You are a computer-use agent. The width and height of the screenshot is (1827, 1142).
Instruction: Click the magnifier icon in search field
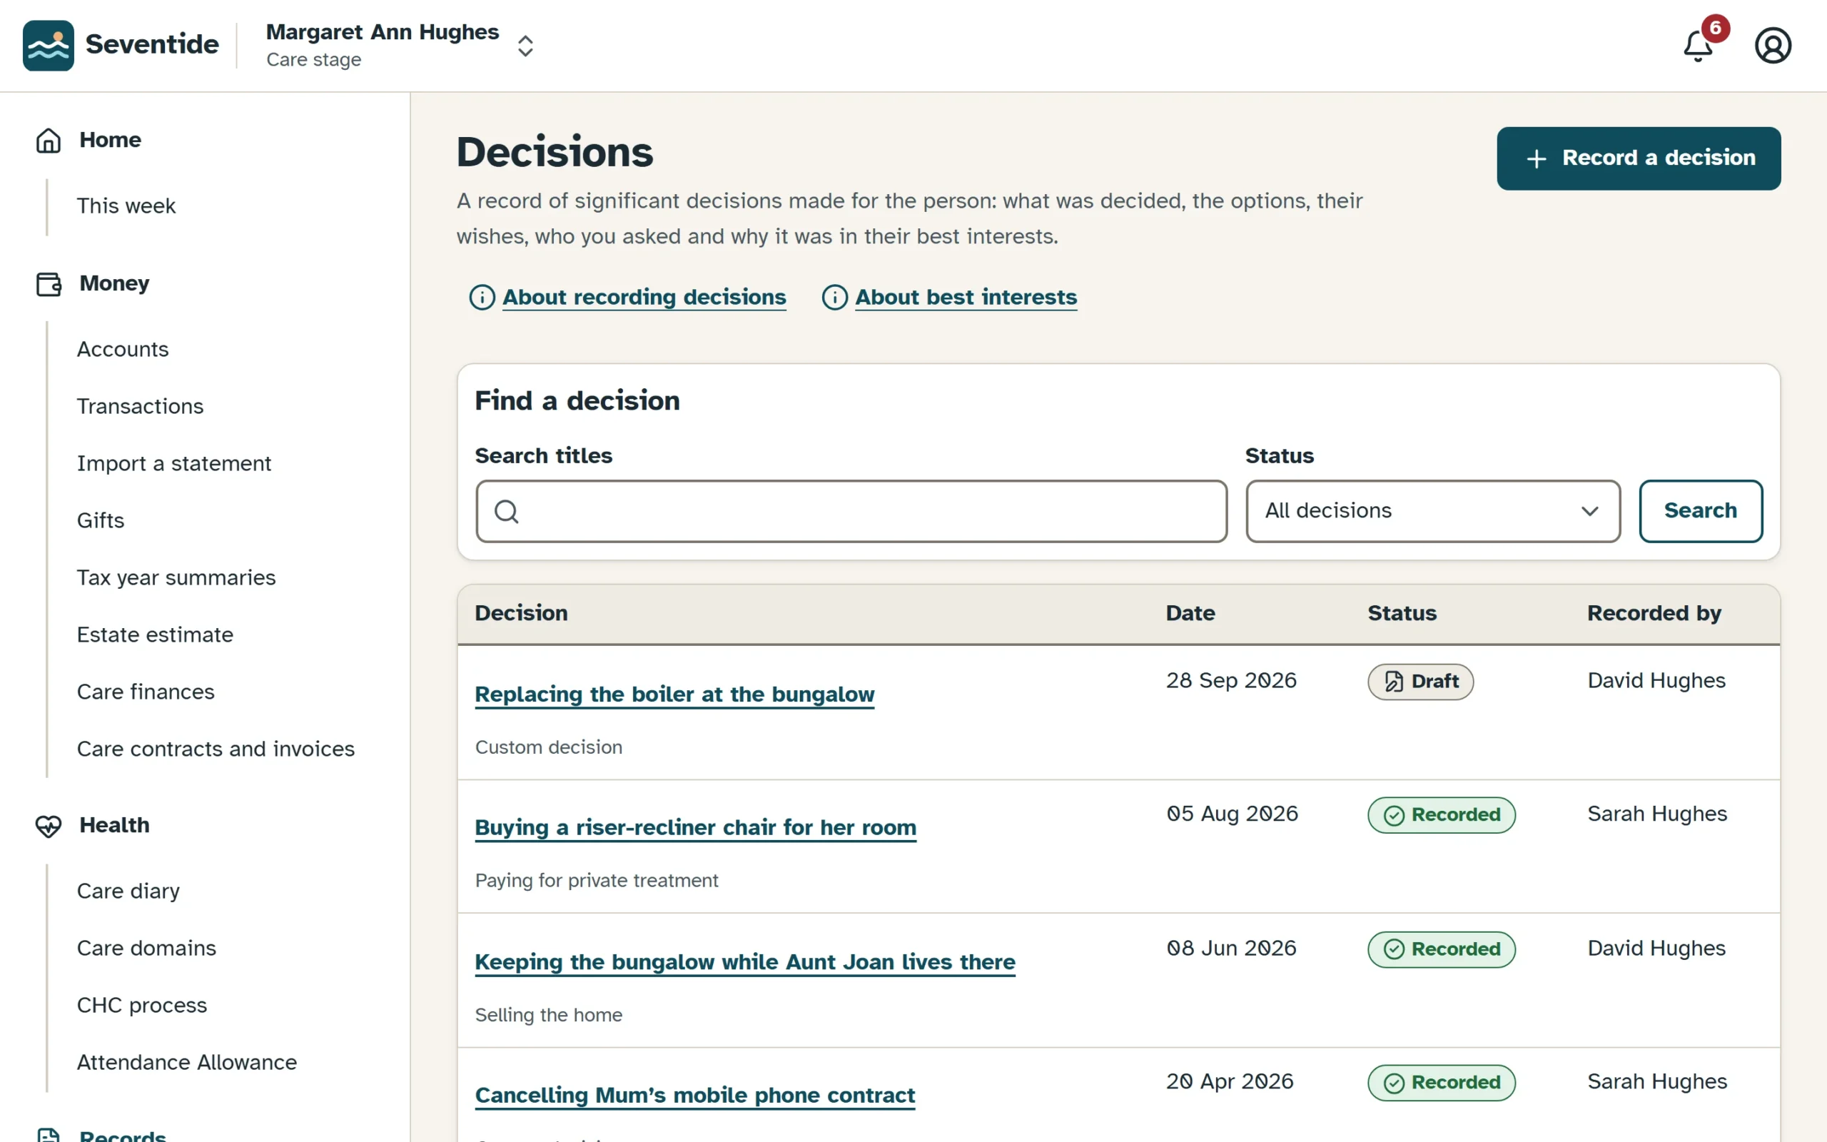507,511
